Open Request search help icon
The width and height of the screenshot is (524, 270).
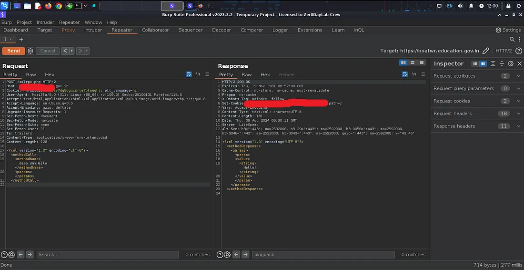4,255
